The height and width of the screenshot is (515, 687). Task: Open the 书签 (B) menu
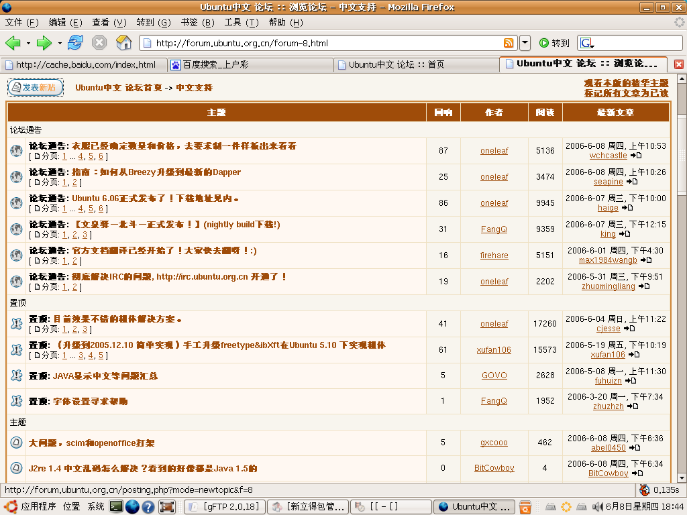(198, 22)
